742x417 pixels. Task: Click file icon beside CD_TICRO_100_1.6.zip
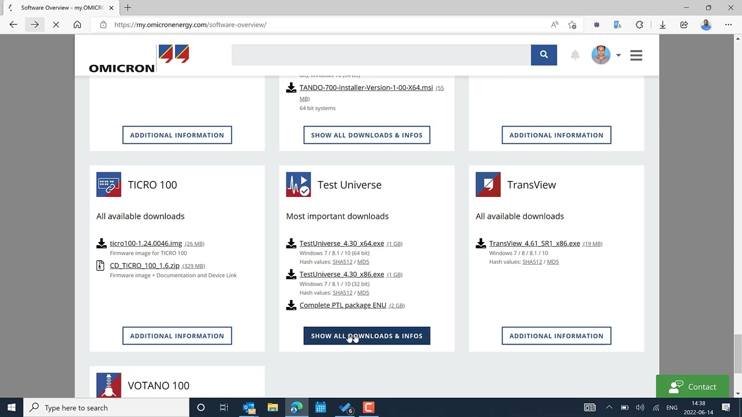[100, 265]
